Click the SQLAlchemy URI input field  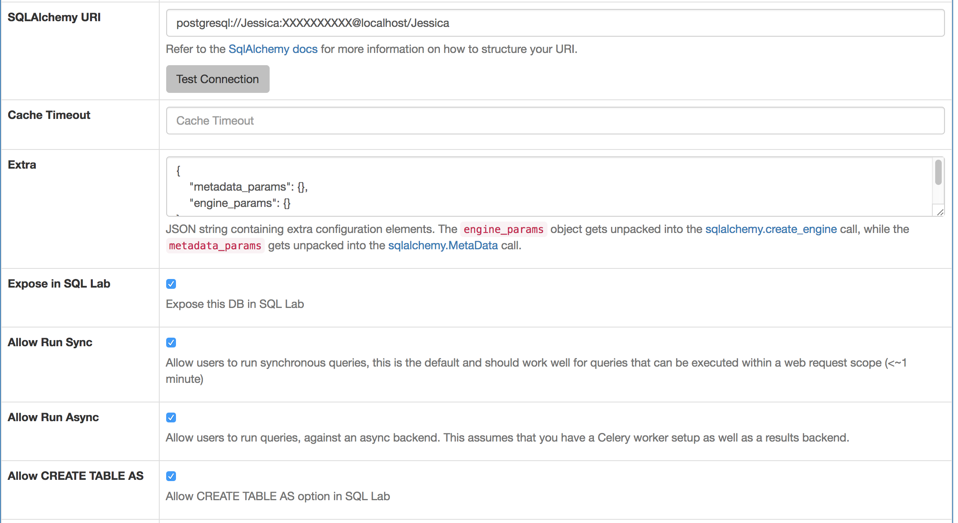click(x=554, y=23)
